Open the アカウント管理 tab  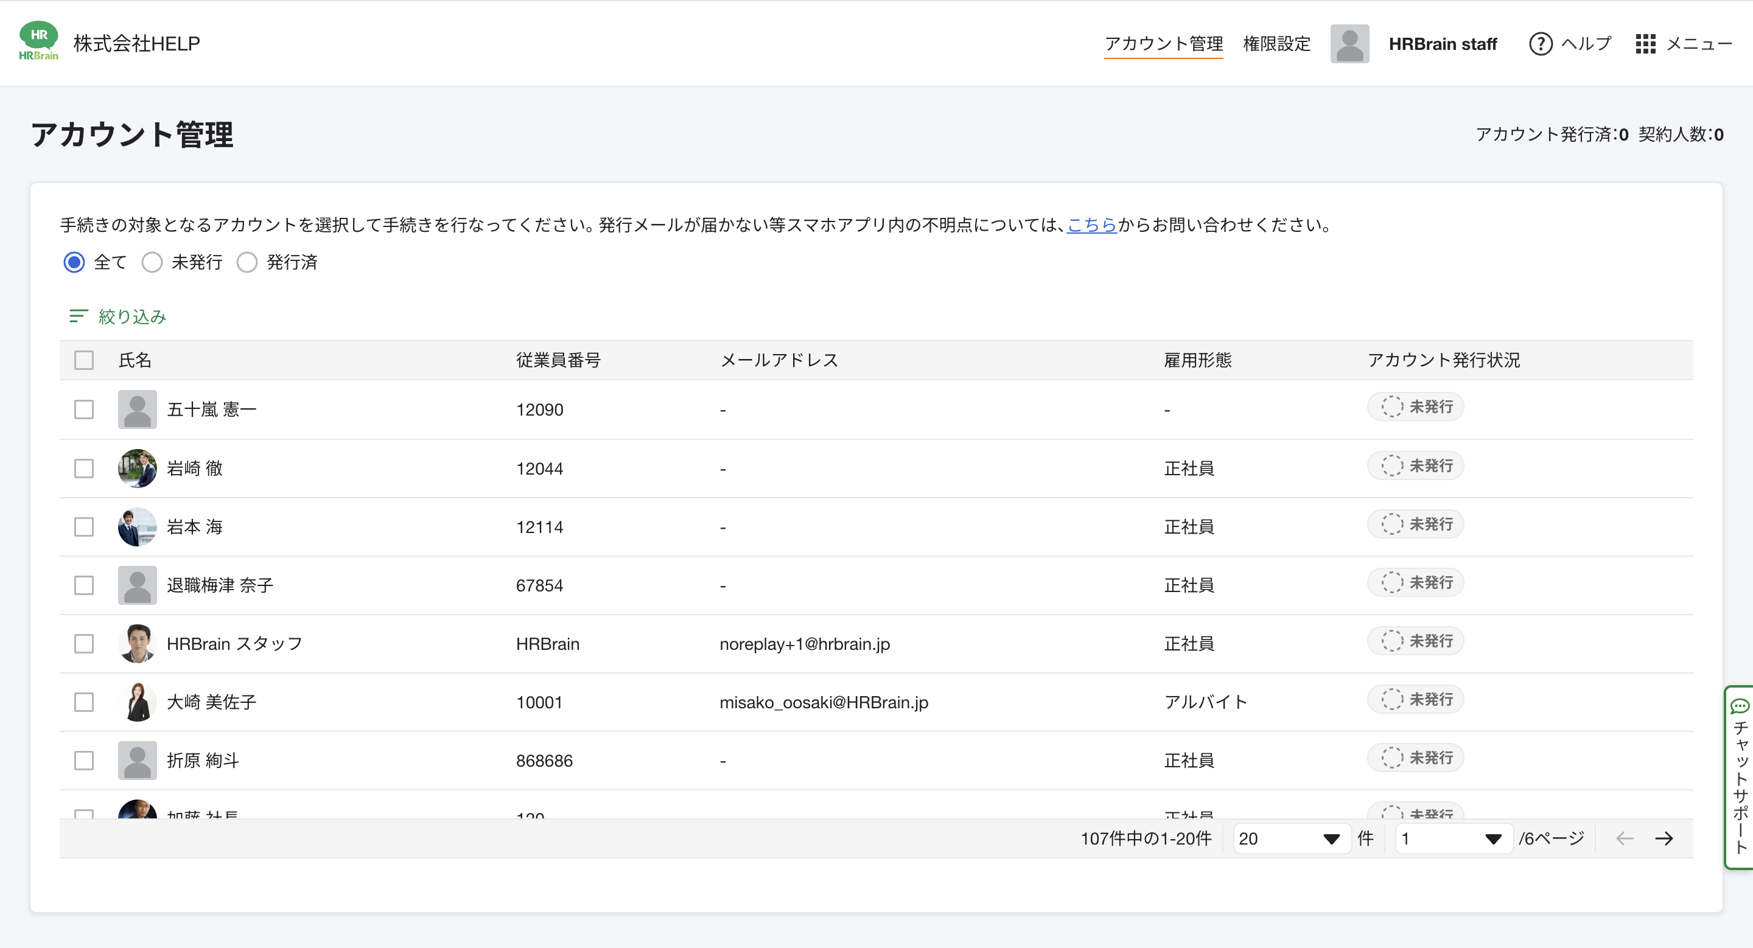coord(1163,44)
